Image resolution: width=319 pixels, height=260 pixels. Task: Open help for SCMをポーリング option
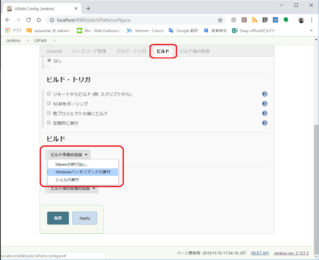(x=265, y=104)
